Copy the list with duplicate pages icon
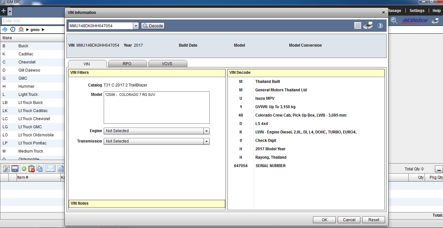 [40, 169]
